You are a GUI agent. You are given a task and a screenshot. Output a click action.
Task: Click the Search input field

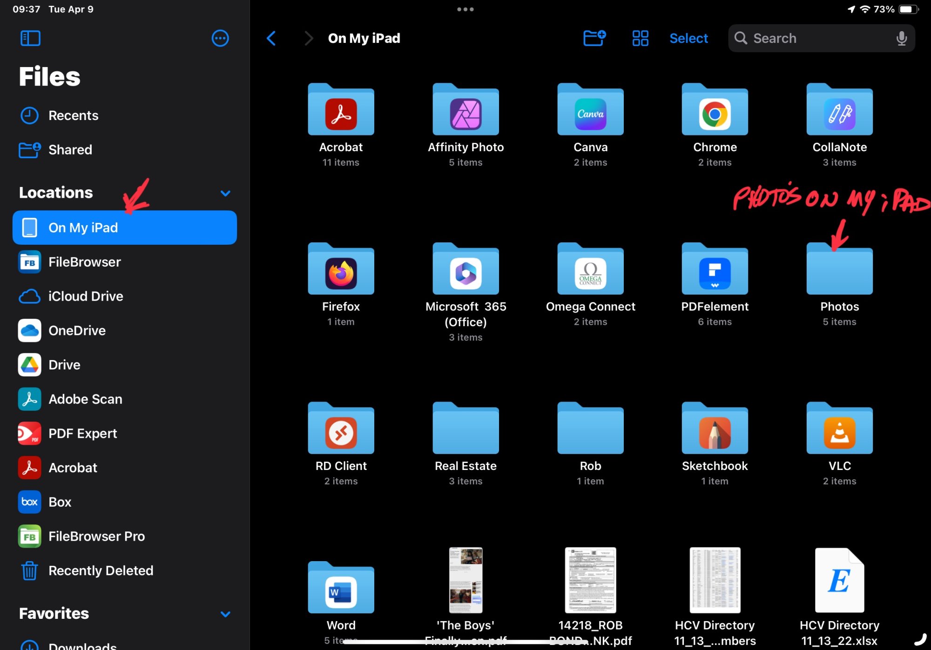click(815, 38)
